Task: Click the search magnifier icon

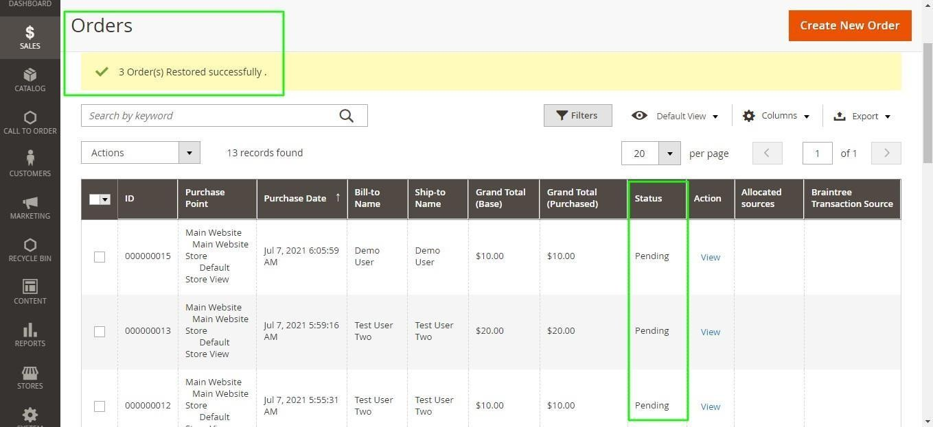Action: tap(347, 116)
